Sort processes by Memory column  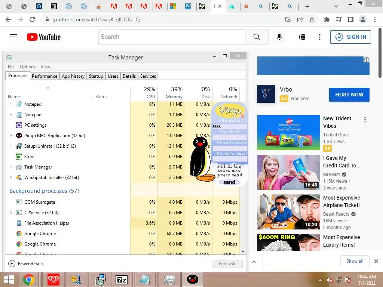coord(171,93)
